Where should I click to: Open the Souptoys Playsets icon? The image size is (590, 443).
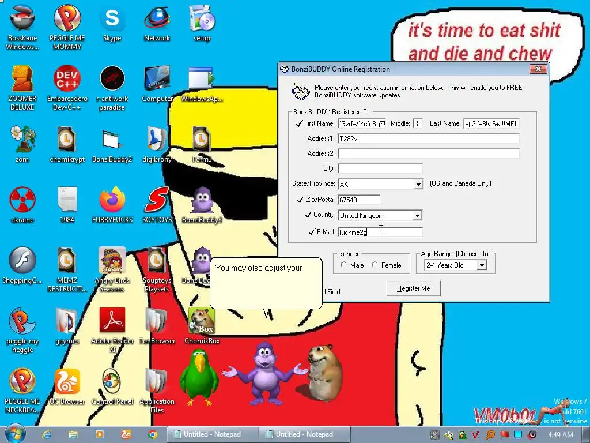pos(157,269)
